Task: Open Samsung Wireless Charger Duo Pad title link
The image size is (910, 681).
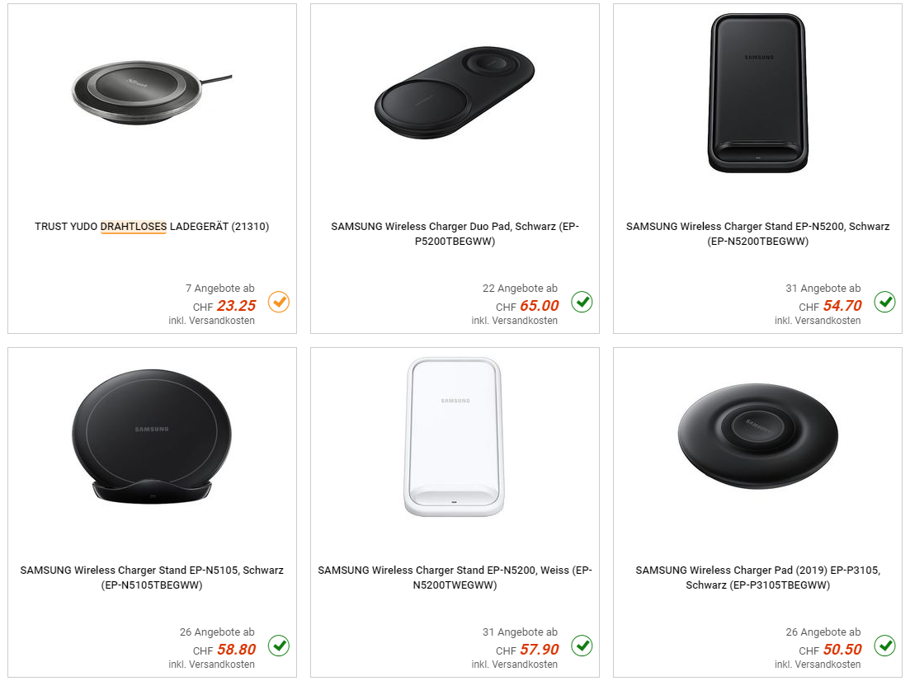Action: point(455,233)
